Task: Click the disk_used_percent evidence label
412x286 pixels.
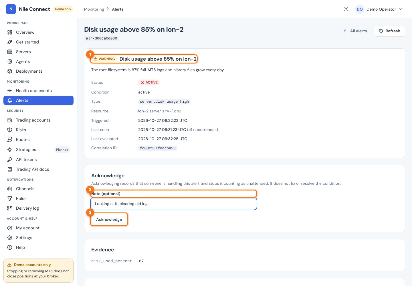Action: point(112,261)
